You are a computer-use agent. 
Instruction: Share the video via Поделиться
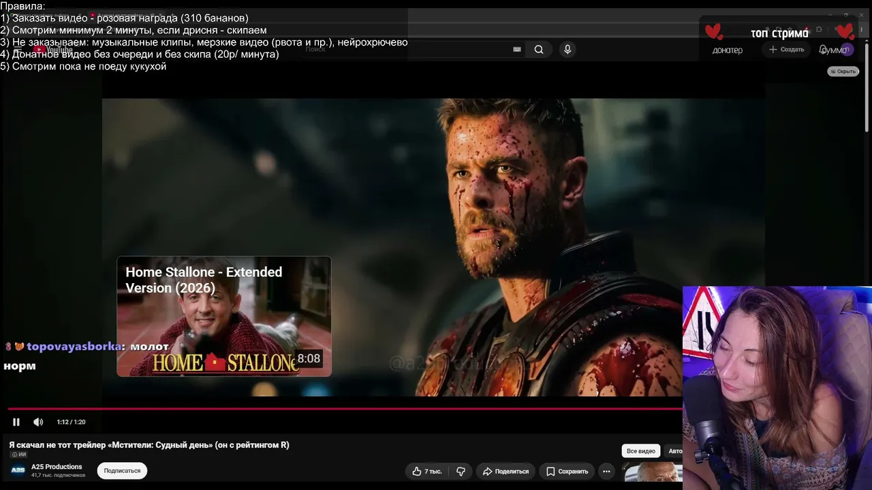point(505,471)
